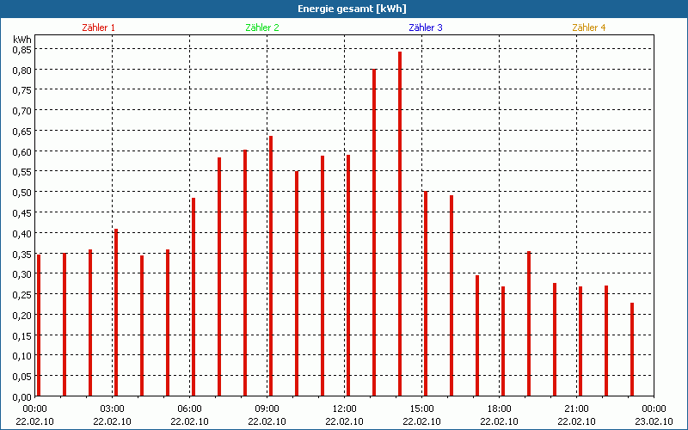Click the bar reaching 0,80 kWh
688x430 pixels.
pos(374,232)
